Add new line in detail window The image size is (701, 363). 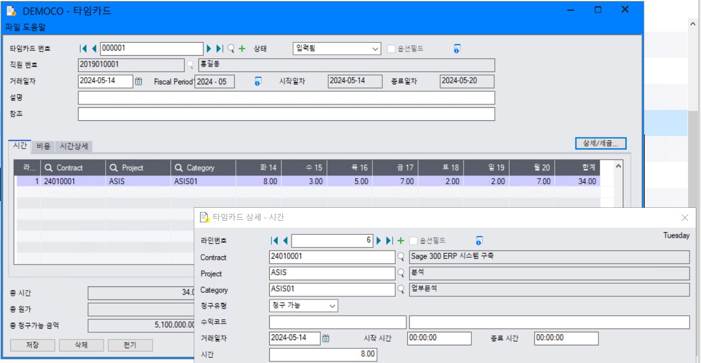click(400, 241)
